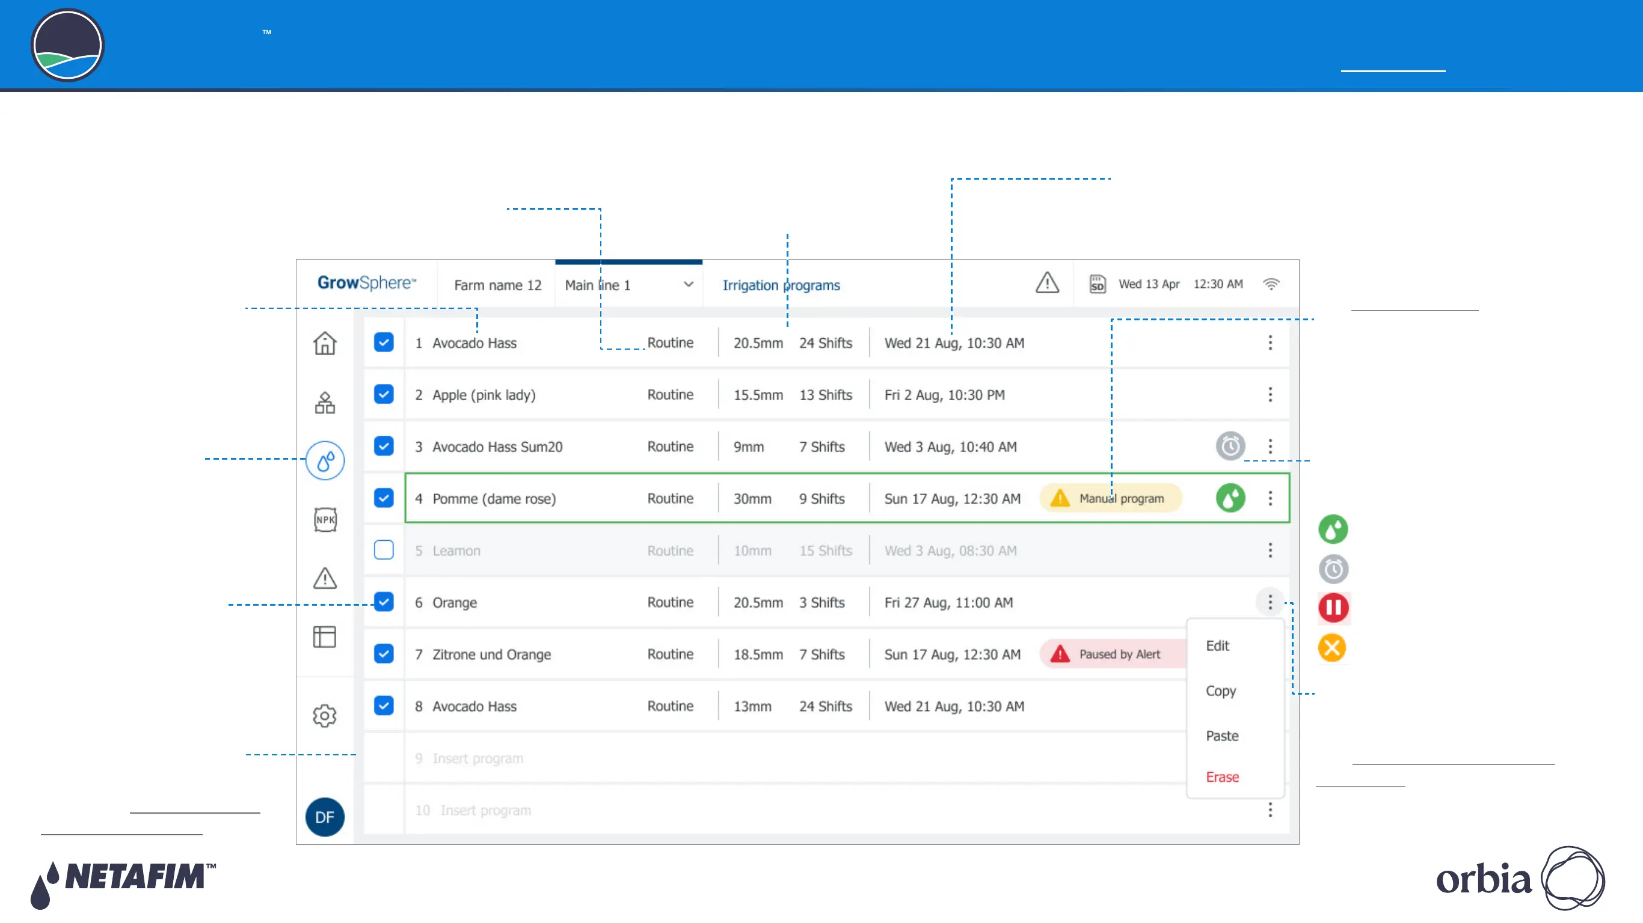Click the date Wed 13 Apr
Viewport: 1643px width, 923px height.
(x=1149, y=284)
